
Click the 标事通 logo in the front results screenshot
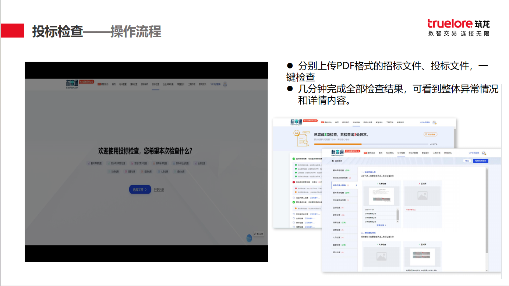[337, 152]
